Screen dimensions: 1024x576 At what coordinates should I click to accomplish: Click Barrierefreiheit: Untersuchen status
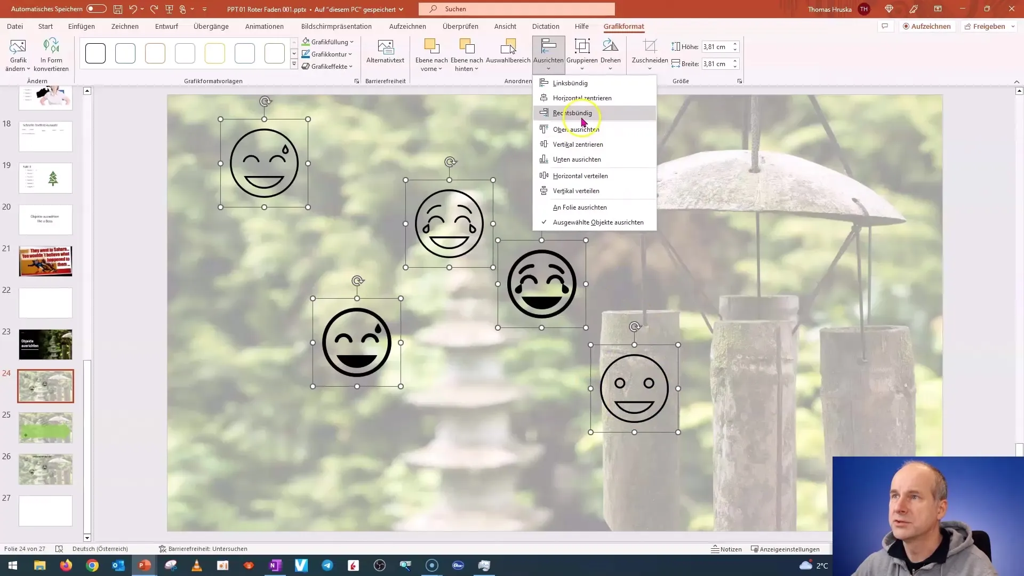pyautogui.click(x=203, y=549)
